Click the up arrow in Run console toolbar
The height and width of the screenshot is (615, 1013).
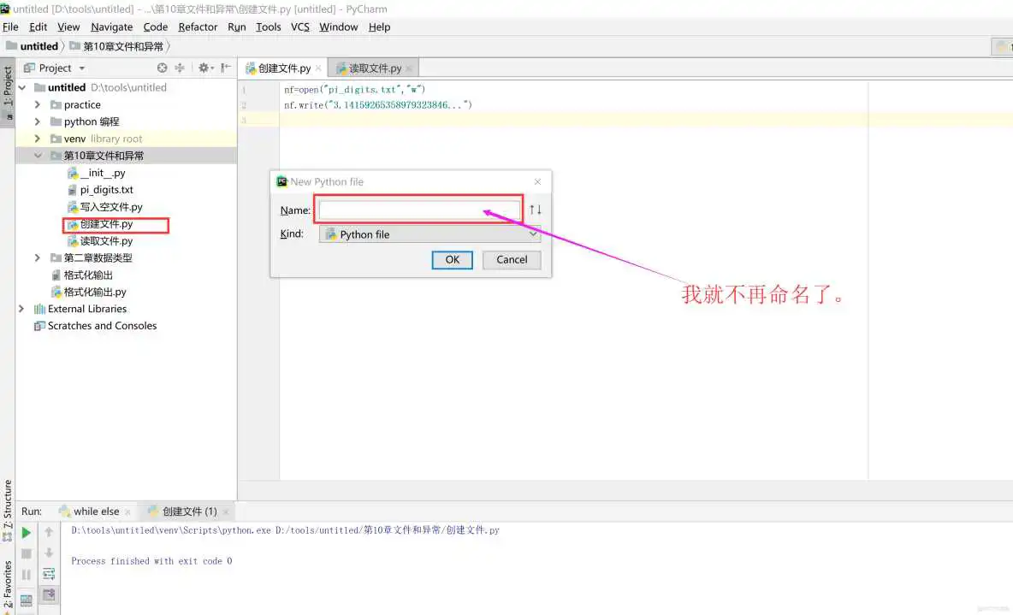(x=49, y=531)
